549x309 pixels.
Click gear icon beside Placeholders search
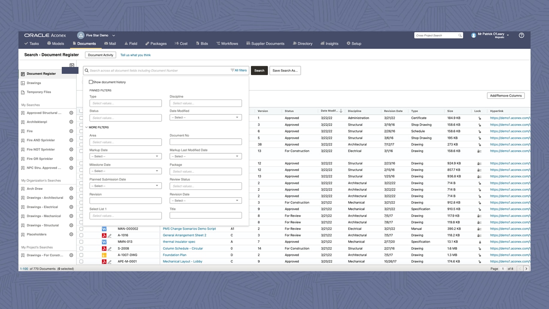click(71, 234)
